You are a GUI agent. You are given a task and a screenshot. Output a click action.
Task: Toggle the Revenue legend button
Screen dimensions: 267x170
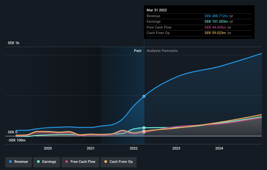coord(19,162)
